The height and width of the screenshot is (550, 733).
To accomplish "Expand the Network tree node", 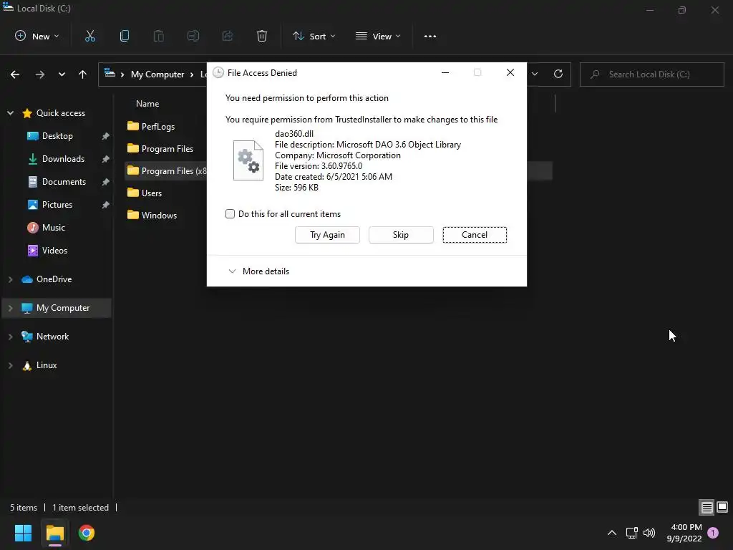I will point(10,337).
